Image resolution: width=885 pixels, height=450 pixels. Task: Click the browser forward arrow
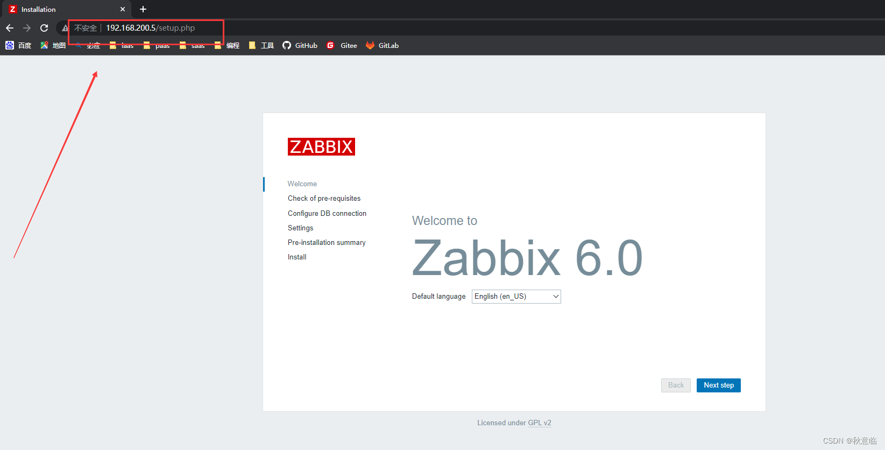click(27, 28)
